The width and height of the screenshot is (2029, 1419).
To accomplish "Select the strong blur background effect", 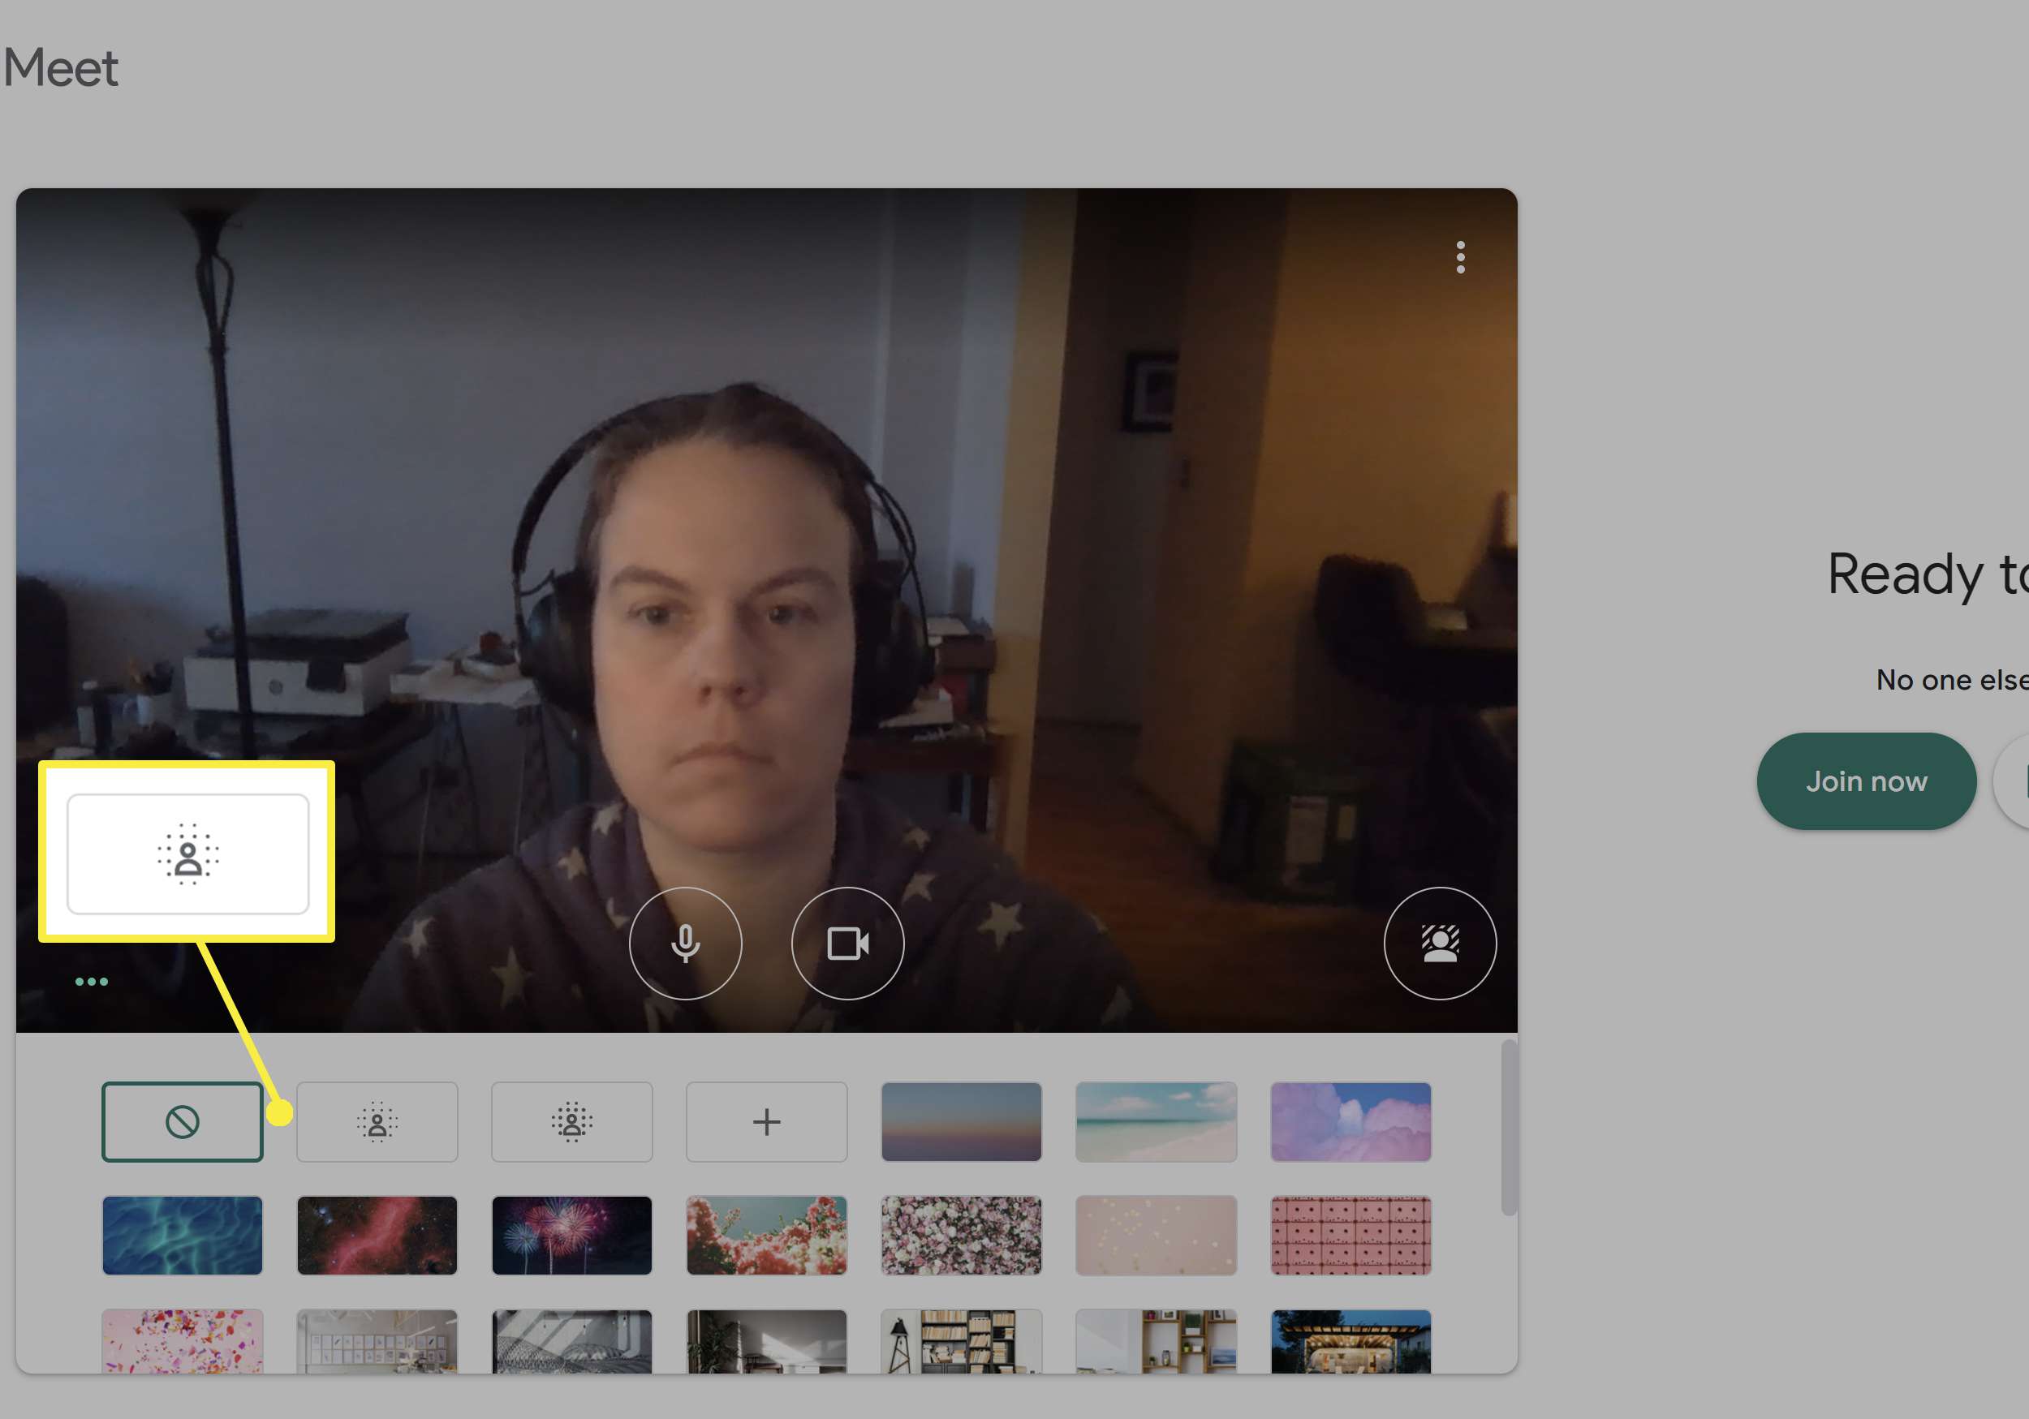I will (x=571, y=1120).
